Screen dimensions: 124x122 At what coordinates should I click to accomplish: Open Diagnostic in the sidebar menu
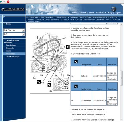point(10,48)
